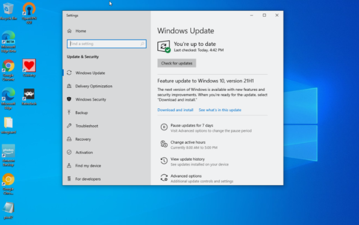The height and width of the screenshot is (225, 359).
Task: Click the update status icon with green check
Action: pyautogui.click(x=164, y=46)
